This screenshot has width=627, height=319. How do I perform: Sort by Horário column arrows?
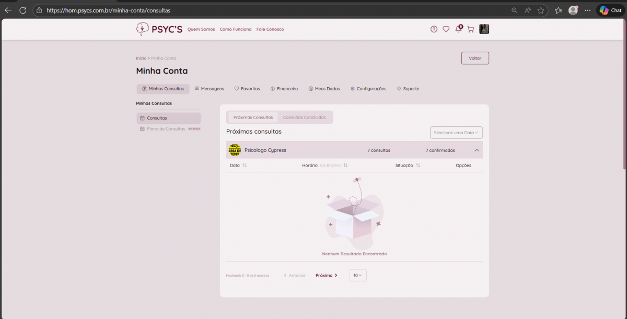point(345,166)
